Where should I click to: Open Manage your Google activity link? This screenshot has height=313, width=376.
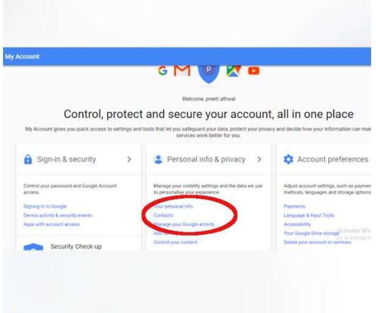point(184,225)
